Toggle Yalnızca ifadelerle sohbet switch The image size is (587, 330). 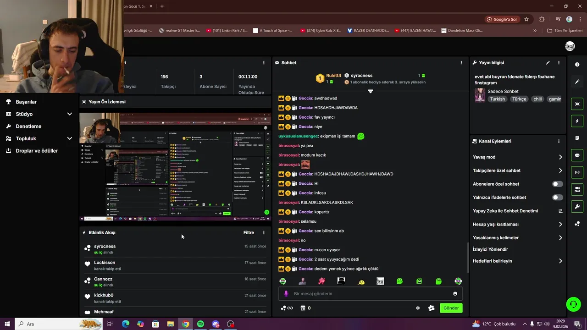point(557,198)
